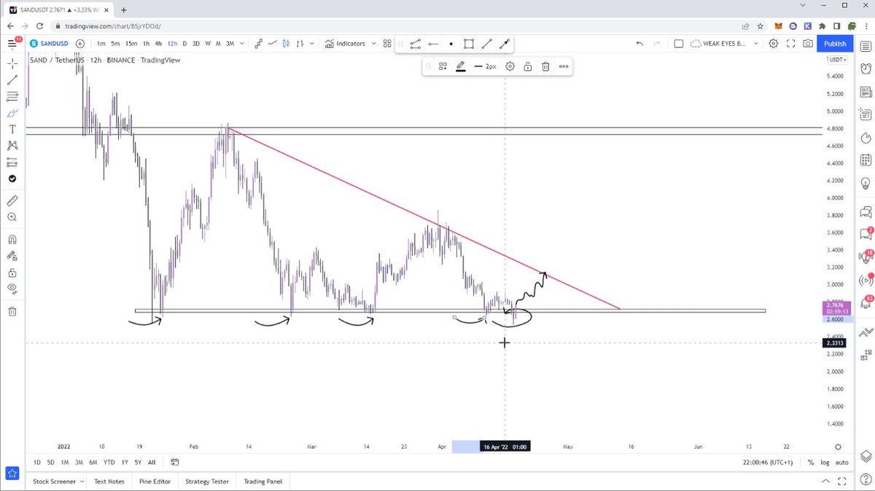Enter fullscreen chart mode
Screen dimensions: 875x491
pyautogui.click(x=790, y=44)
